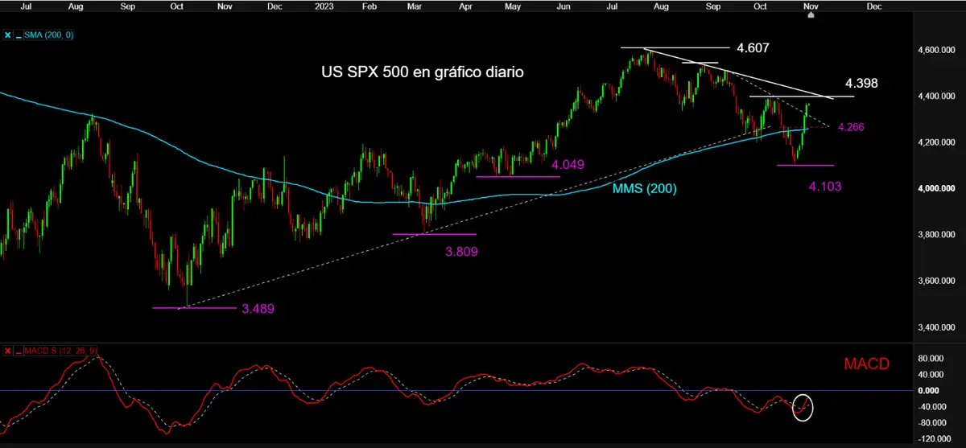Remove the MACD S indicator with its X
Image resolution: width=966 pixels, height=448 pixels.
click(x=7, y=351)
